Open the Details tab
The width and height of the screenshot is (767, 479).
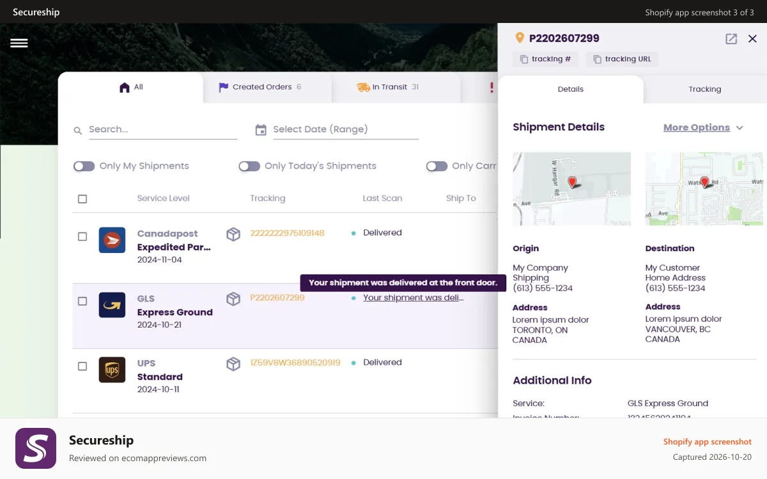point(570,89)
